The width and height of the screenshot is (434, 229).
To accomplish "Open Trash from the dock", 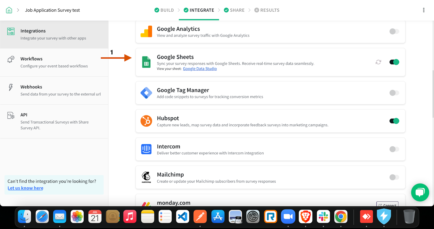I will (409, 217).
